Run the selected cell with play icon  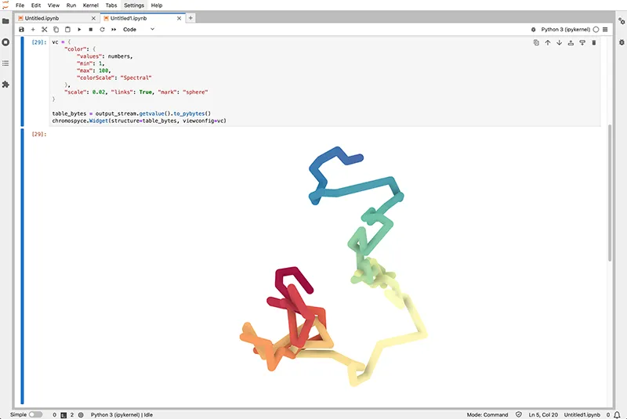click(x=79, y=29)
